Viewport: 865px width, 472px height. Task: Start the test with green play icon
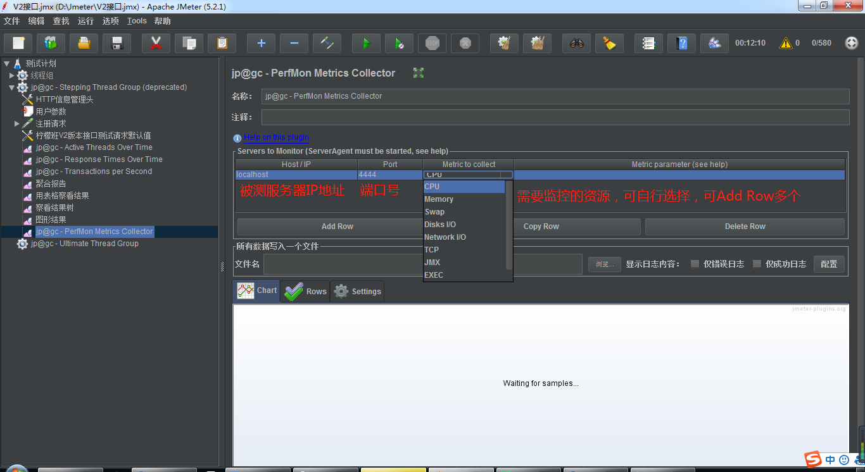366,43
